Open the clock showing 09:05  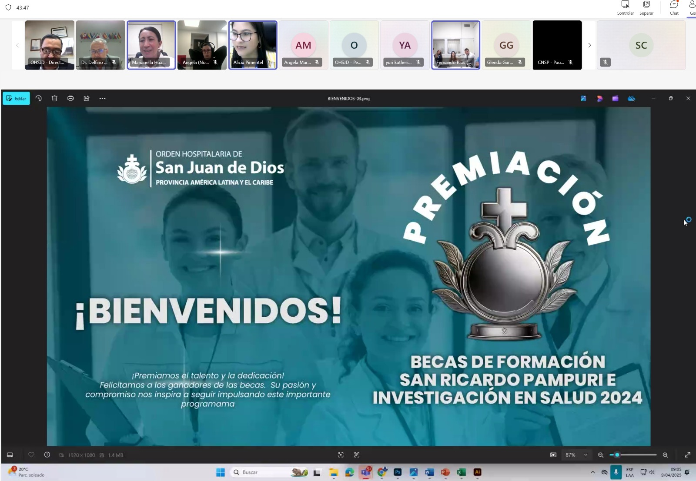point(671,472)
